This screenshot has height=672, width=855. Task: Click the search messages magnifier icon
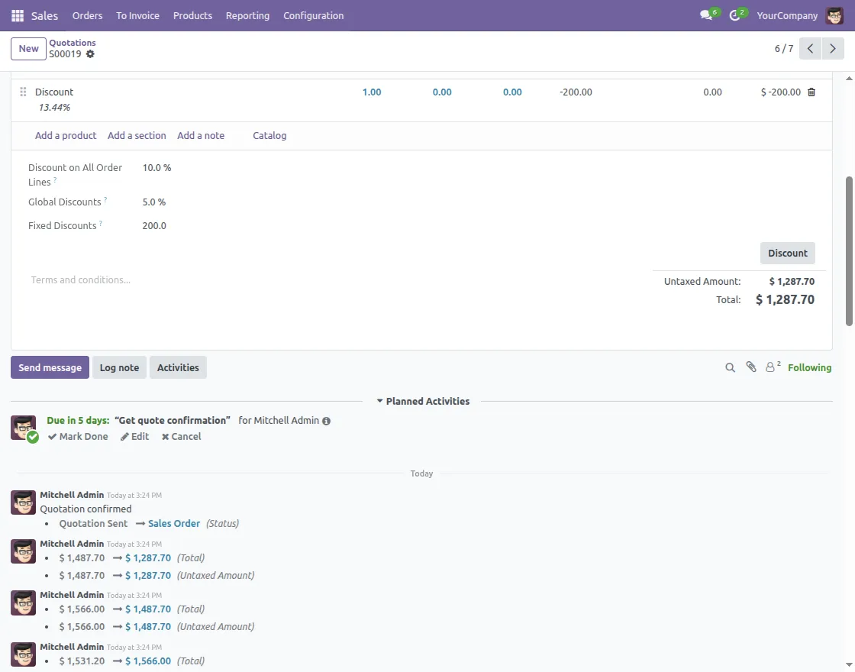click(730, 367)
